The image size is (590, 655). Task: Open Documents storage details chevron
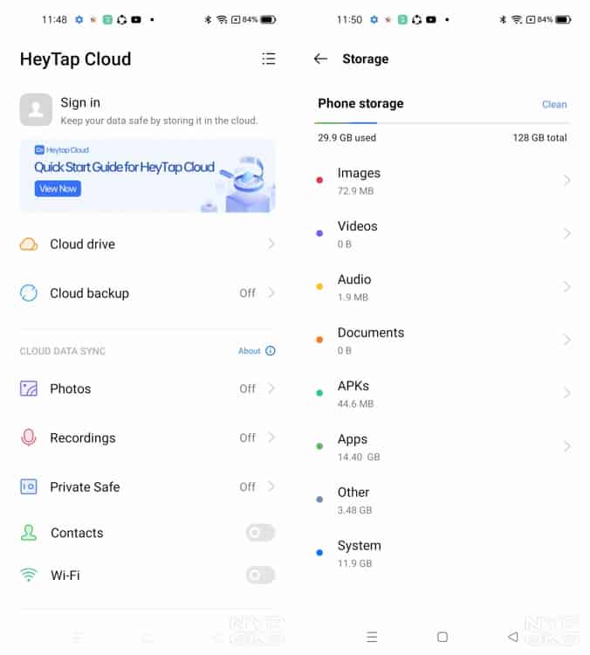[566, 340]
